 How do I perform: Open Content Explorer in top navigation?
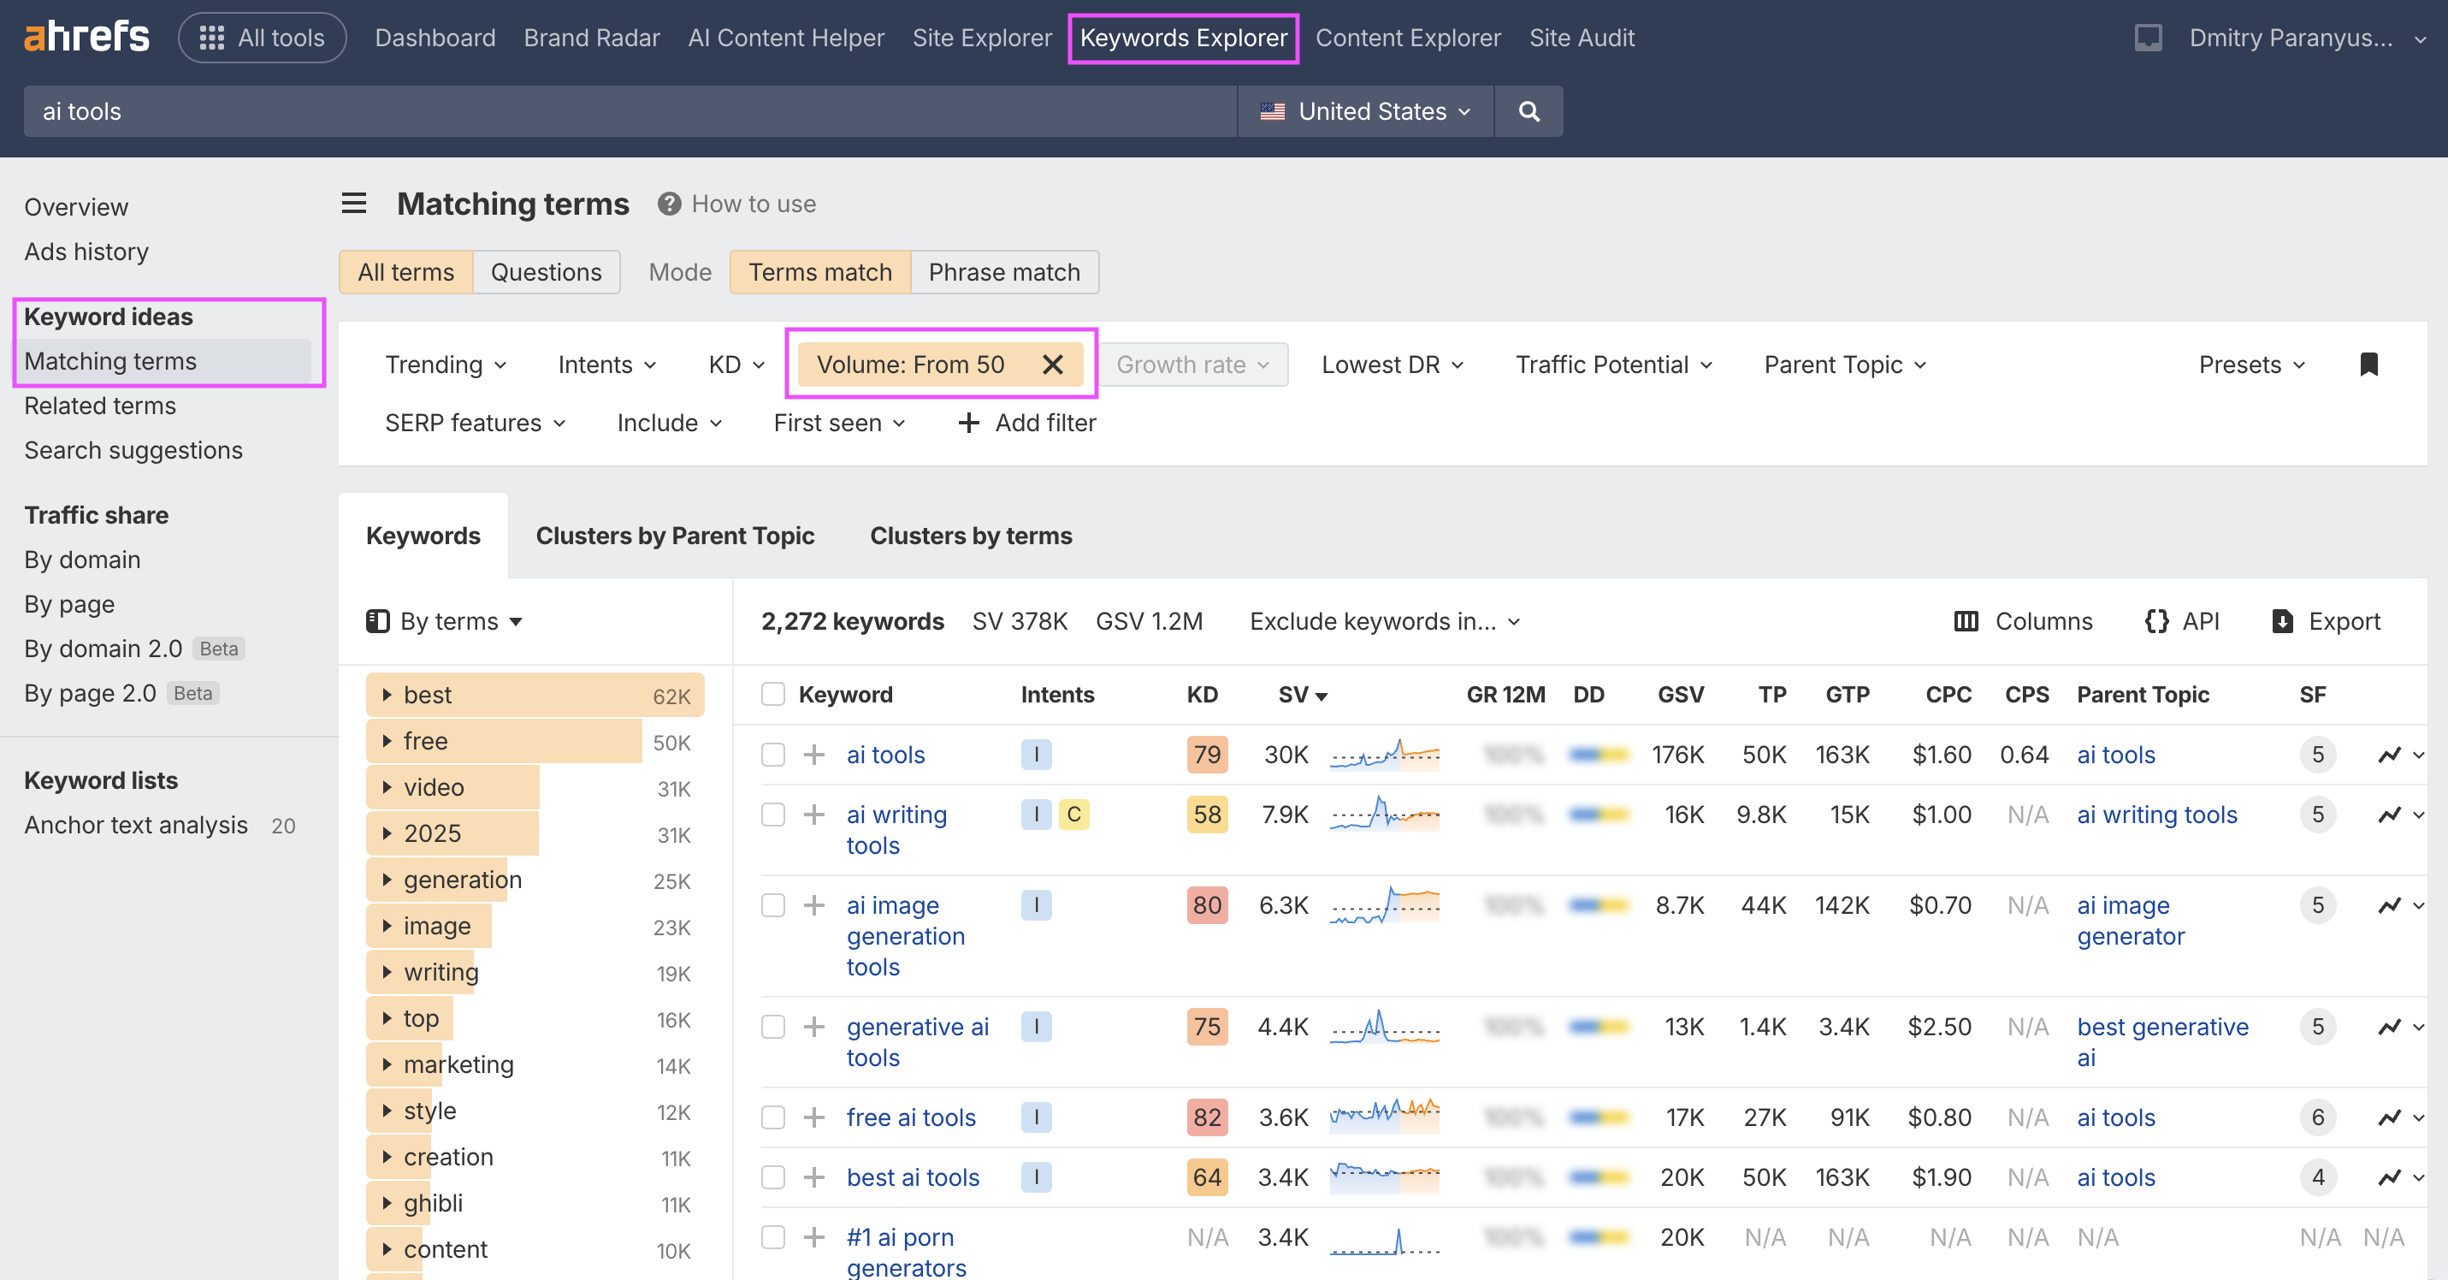coord(1407,37)
